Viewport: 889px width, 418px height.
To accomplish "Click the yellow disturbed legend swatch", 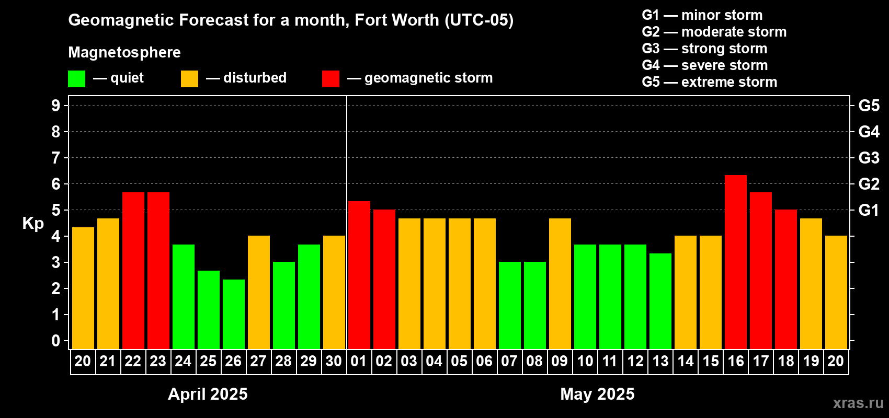I will [189, 79].
